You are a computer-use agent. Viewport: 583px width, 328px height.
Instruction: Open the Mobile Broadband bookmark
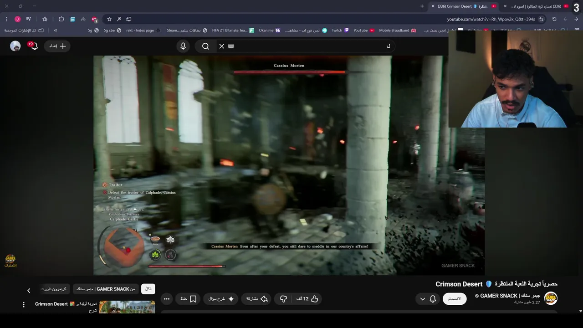[398, 31]
